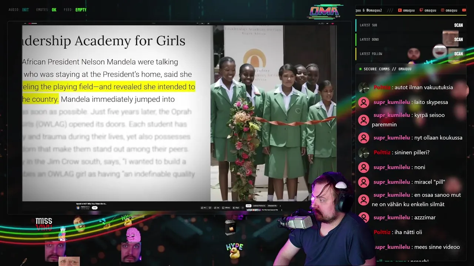Click the 'LATEST DONO' label

(x=369, y=40)
